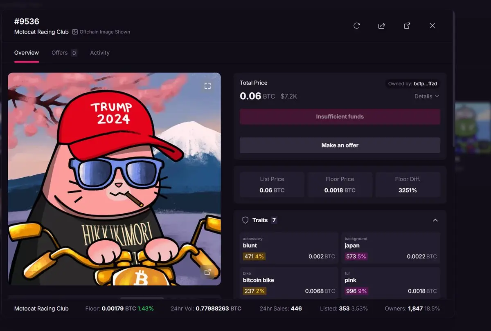Click the Offchain Image Shown icon
Viewport: 491px width, 331px height.
(x=75, y=32)
